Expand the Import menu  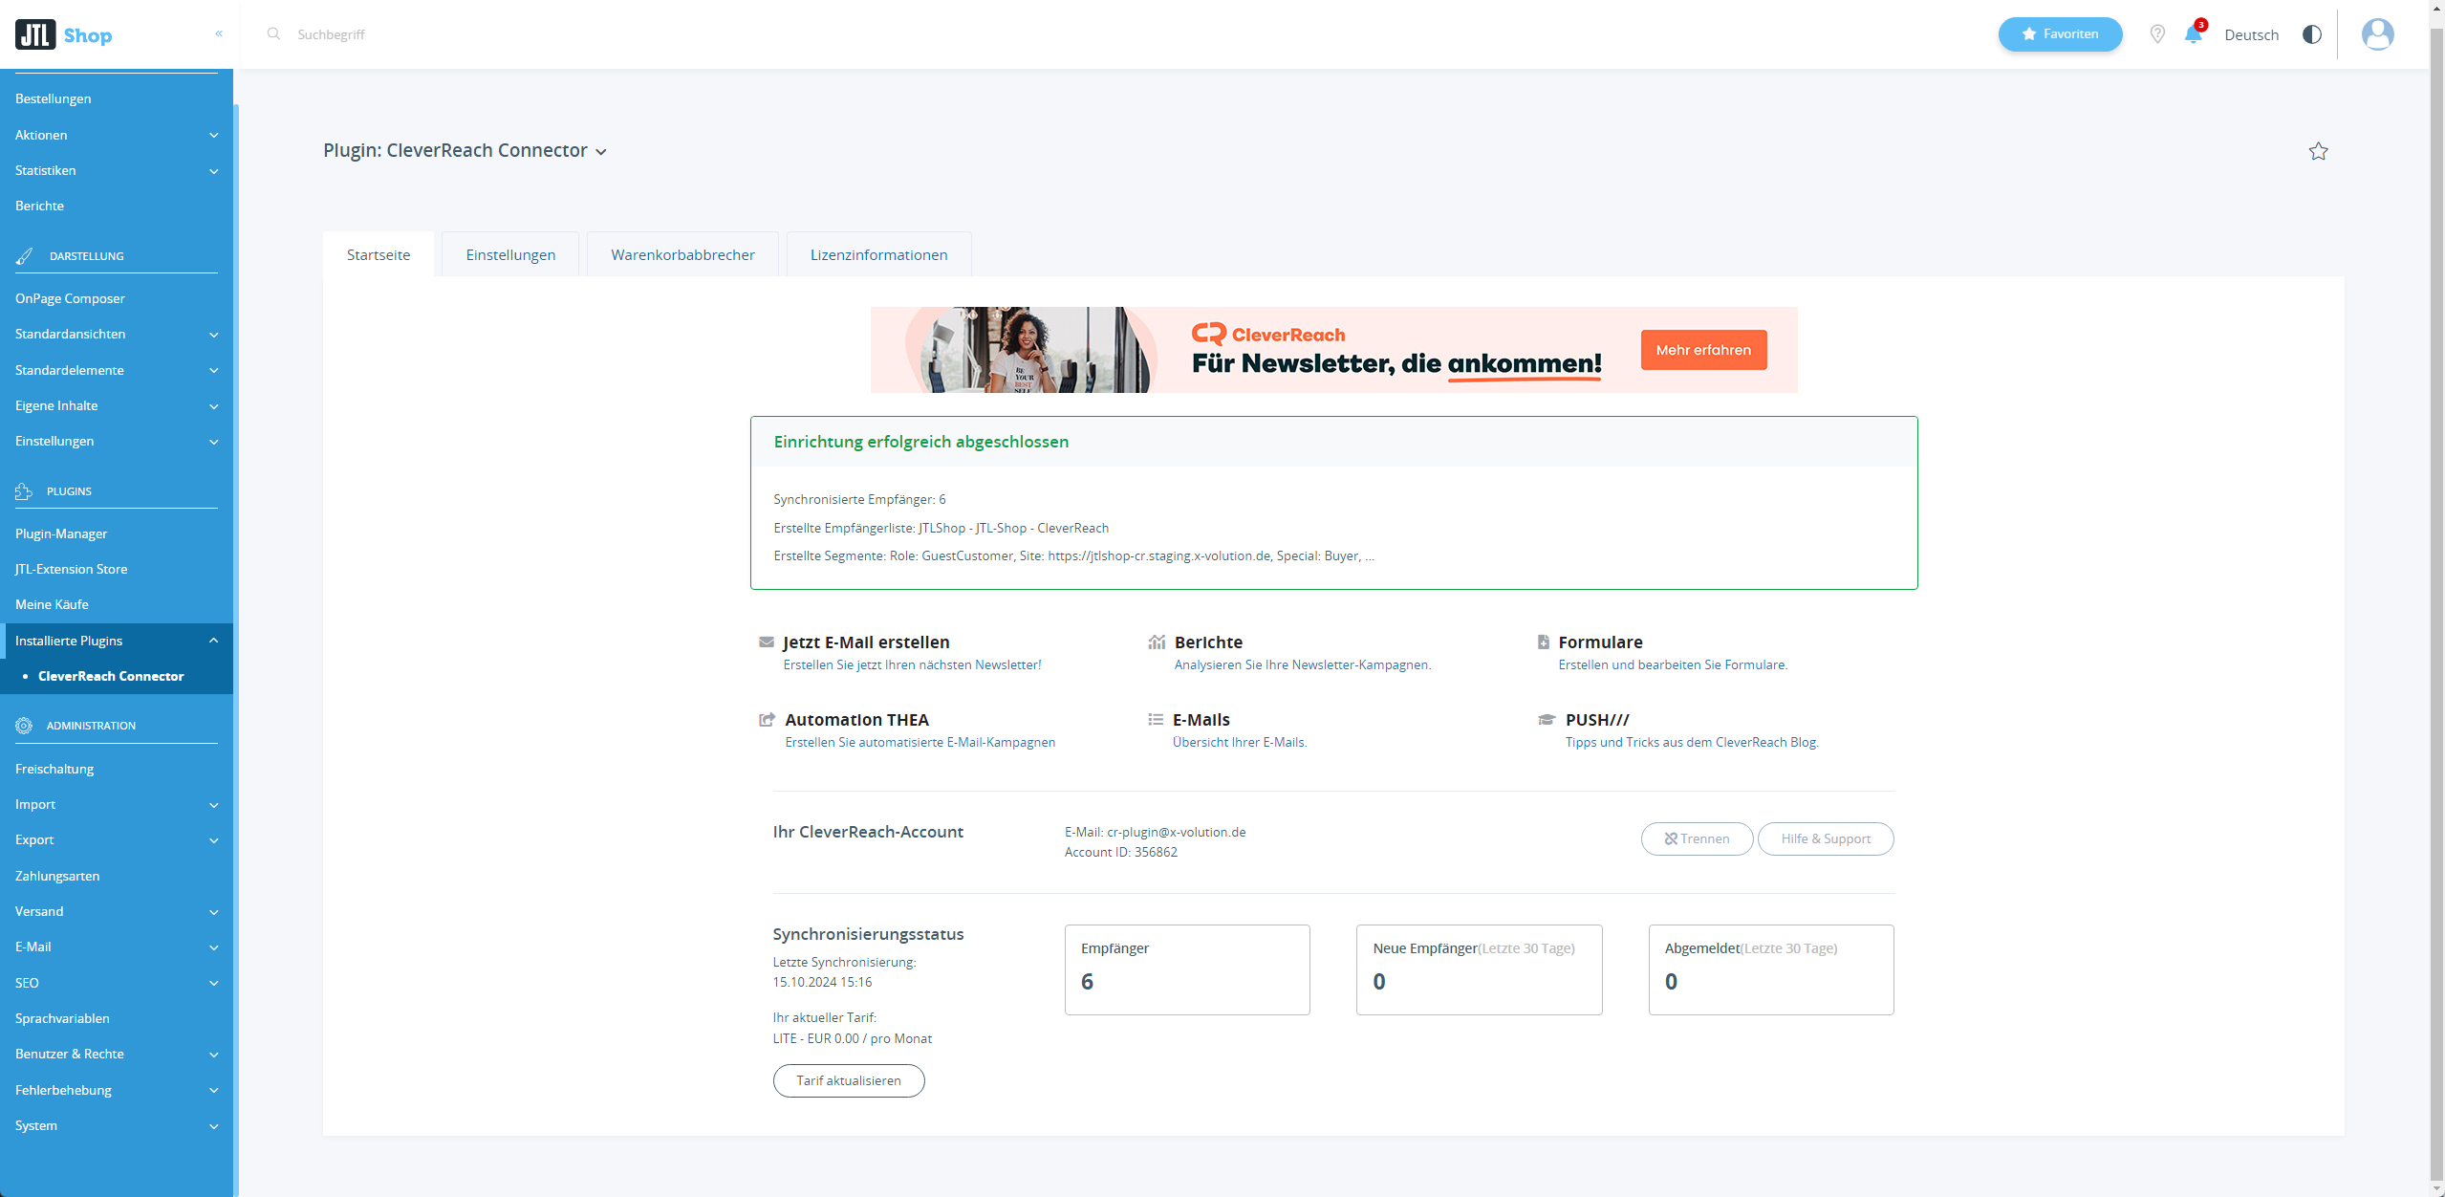click(x=117, y=804)
